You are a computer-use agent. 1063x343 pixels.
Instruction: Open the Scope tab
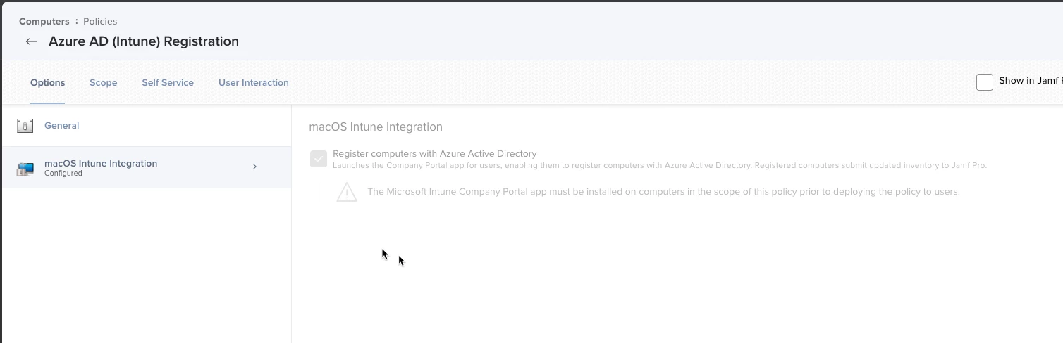point(104,82)
